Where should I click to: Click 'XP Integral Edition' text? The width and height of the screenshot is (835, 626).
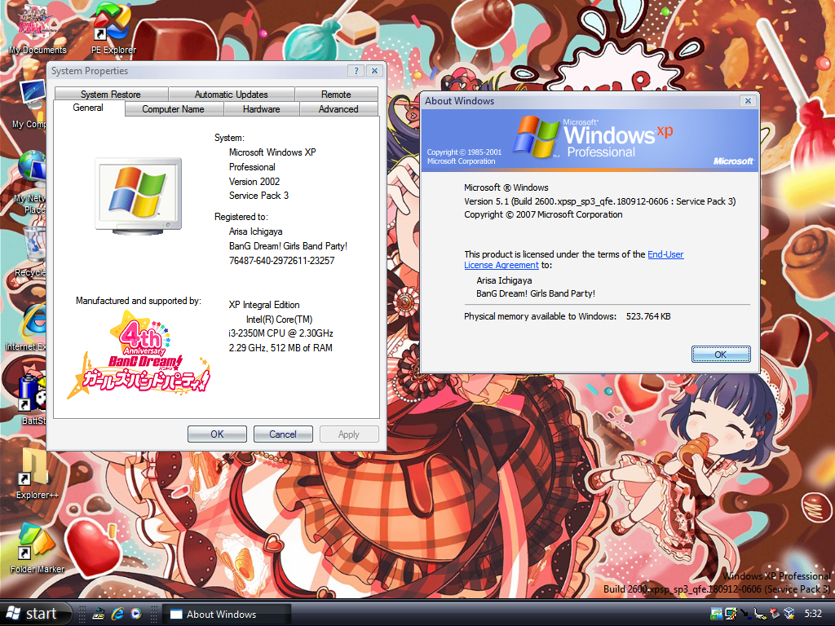click(x=264, y=305)
